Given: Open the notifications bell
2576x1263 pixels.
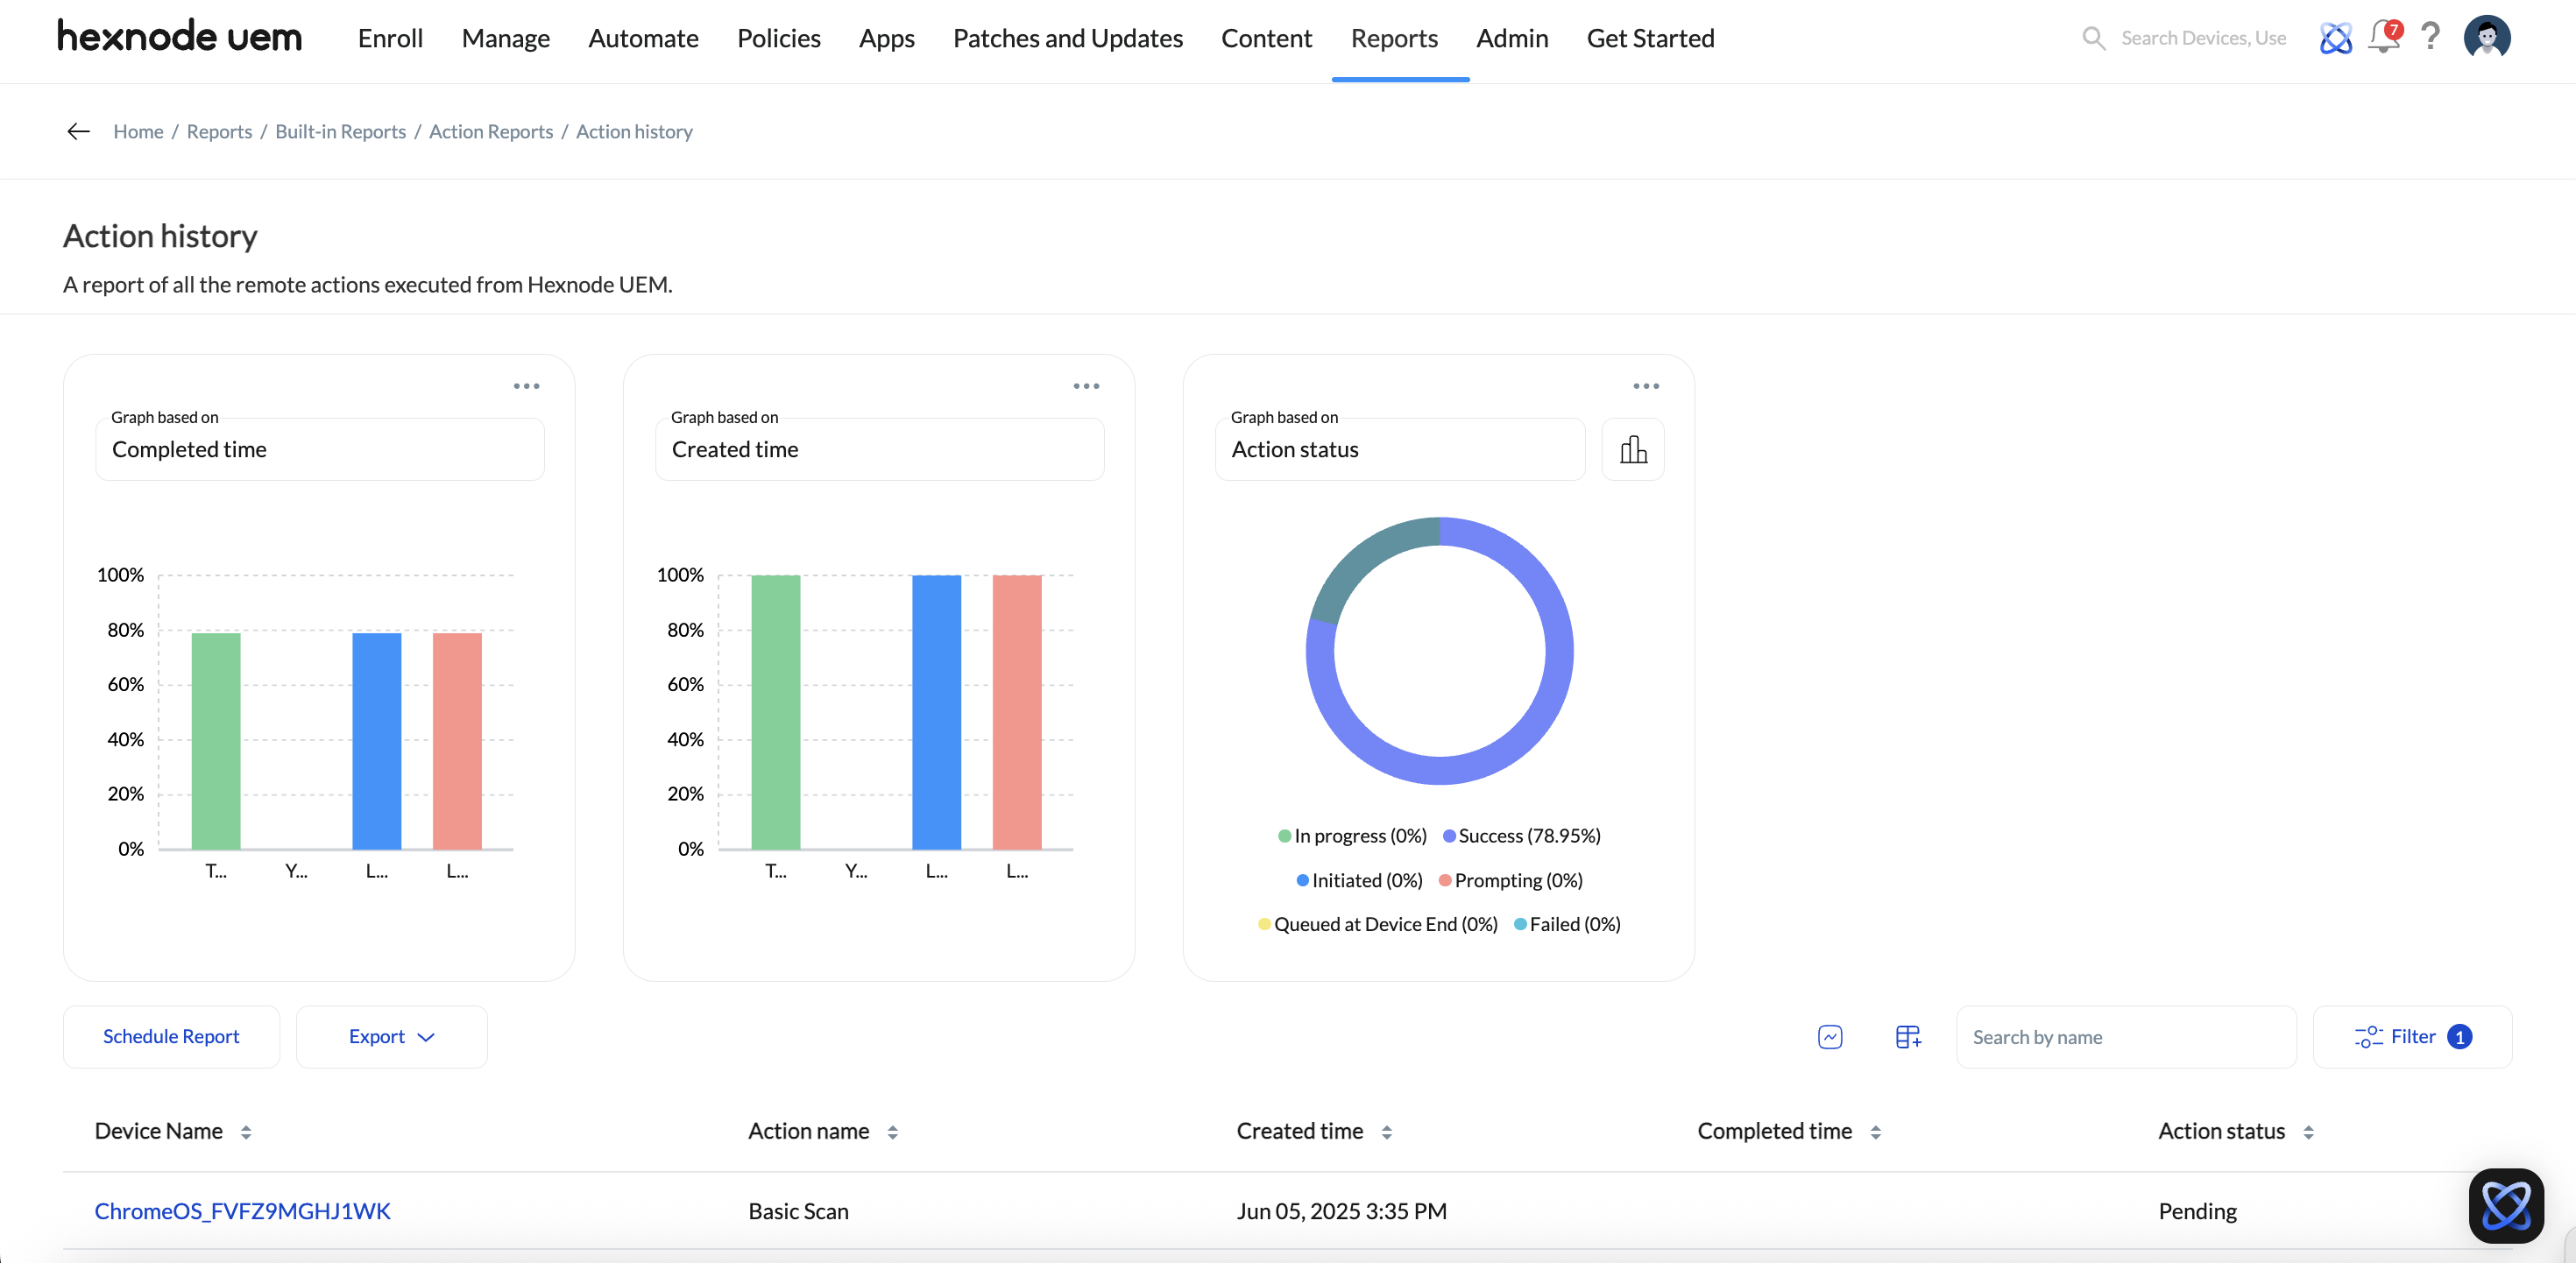Looking at the screenshot, I should click(2384, 38).
